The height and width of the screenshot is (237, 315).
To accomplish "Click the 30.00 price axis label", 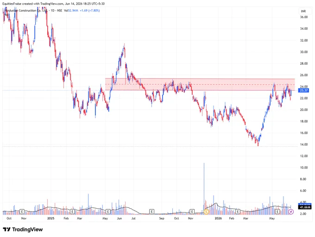I will click(304, 52).
